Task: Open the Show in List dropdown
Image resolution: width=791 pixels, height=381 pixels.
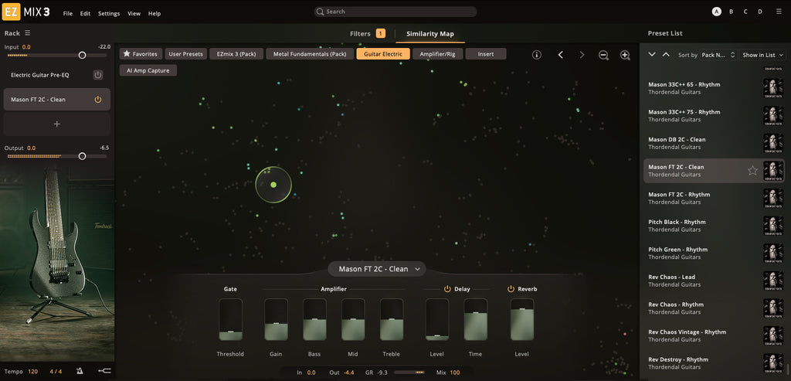Action: click(x=763, y=55)
